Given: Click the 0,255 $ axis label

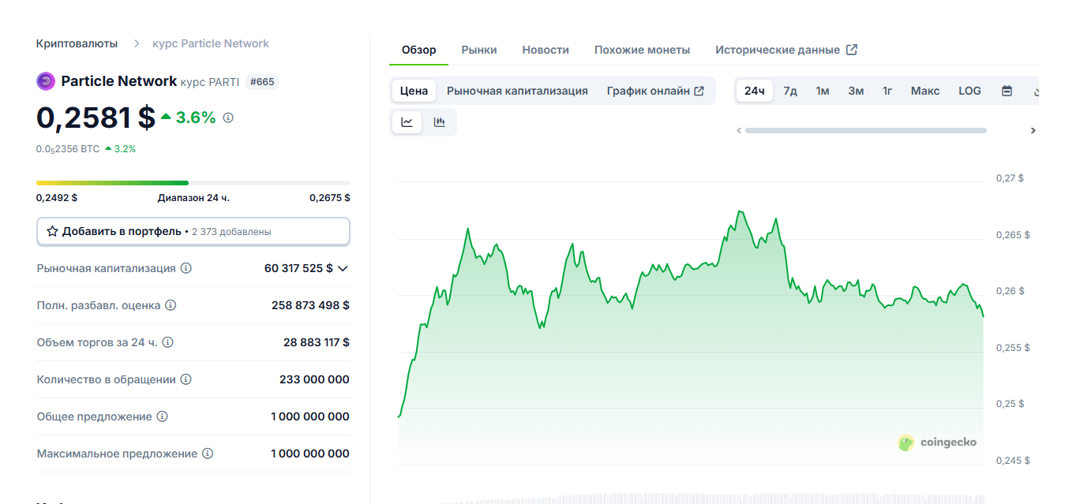Looking at the screenshot, I should pyautogui.click(x=1013, y=348).
